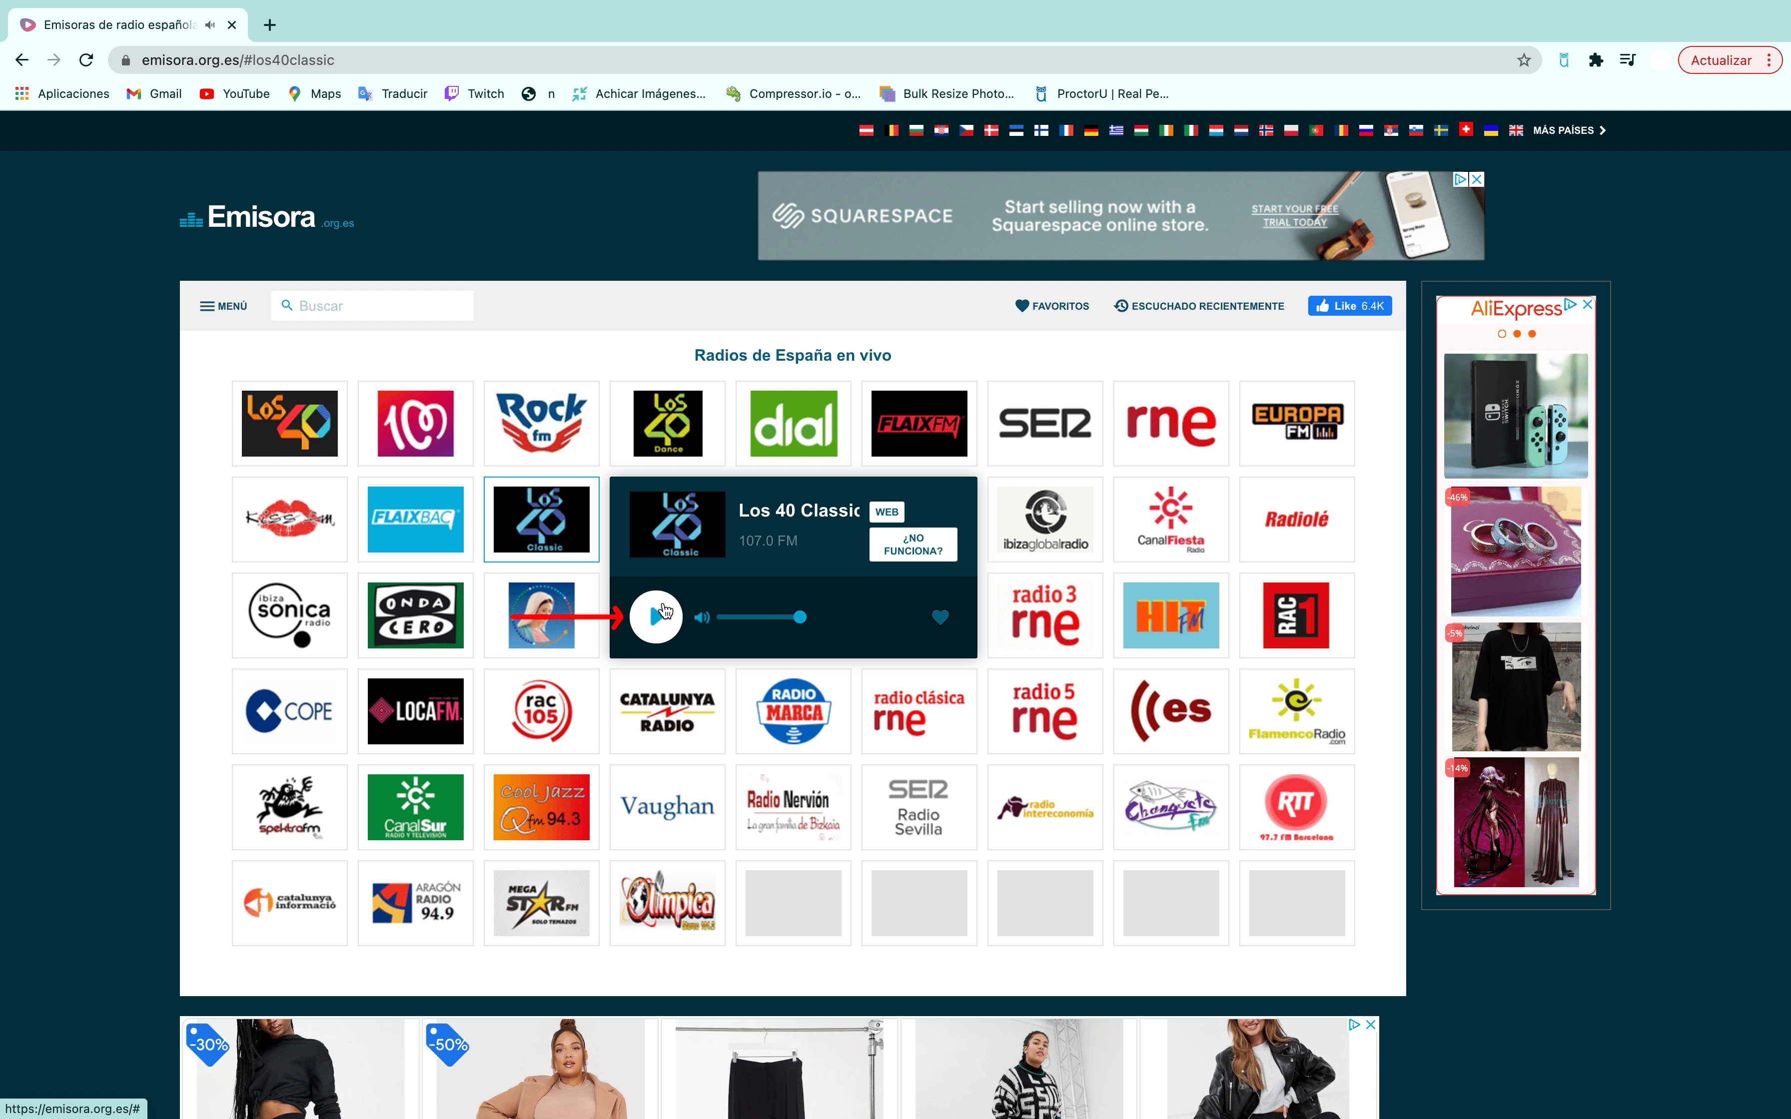Screen dimensions: 1791x1119
Task: Click the RNE radio icon
Action: pyautogui.click(x=1169, y=422)
